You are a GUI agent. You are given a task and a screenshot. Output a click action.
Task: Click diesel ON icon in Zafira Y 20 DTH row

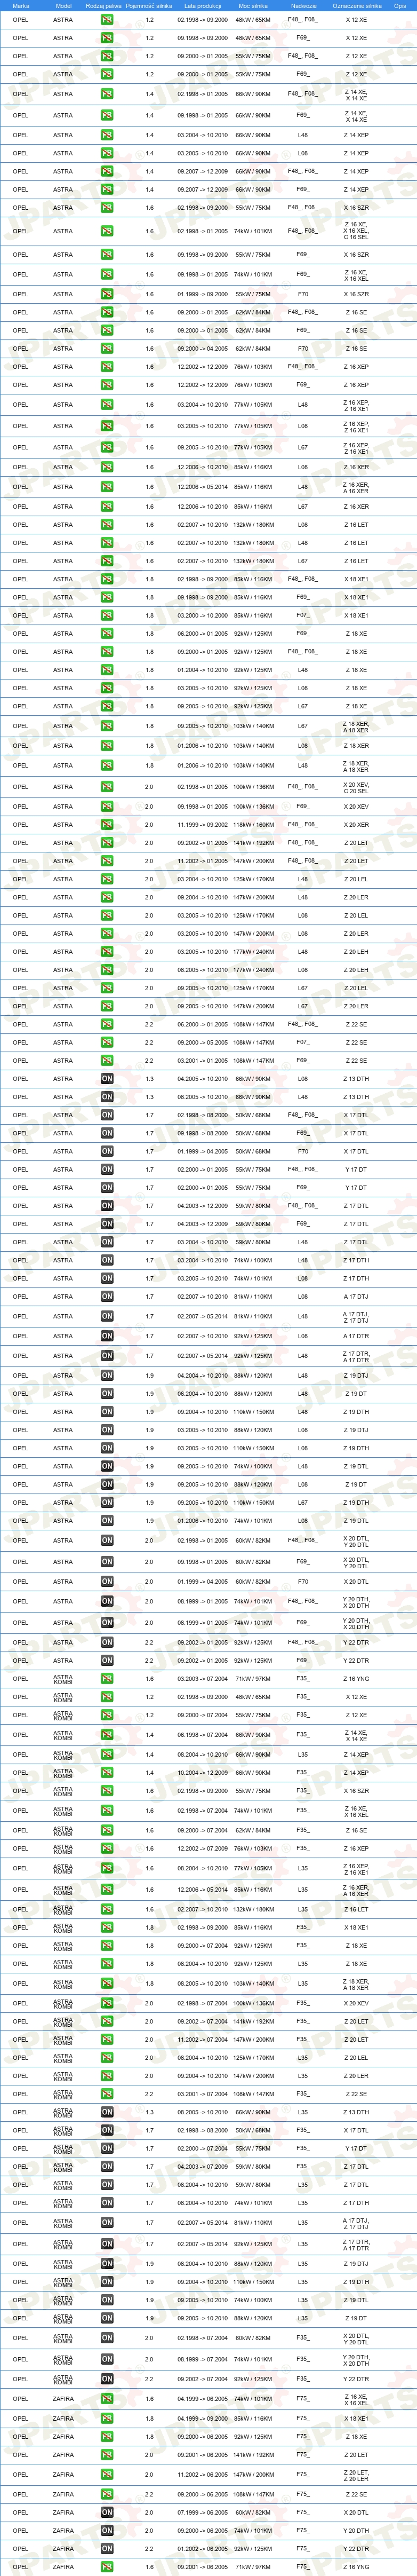coord(107,2531)
